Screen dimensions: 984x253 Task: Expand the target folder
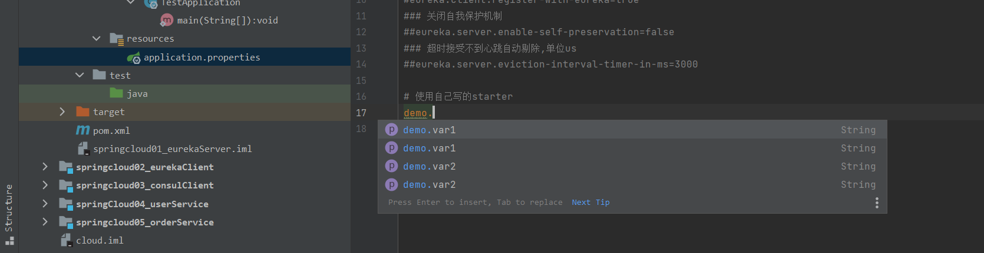point(62,112)
